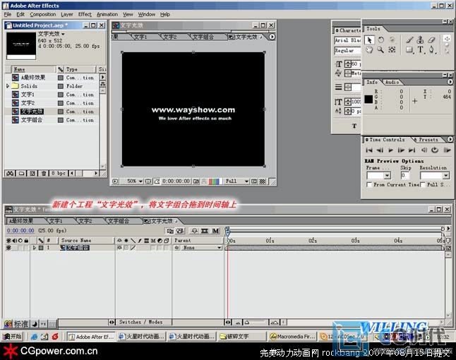Image resolution: width=456 pixels, height=360 pixels.
Task: Click Switches / Modes button
Action: point(140,322)
